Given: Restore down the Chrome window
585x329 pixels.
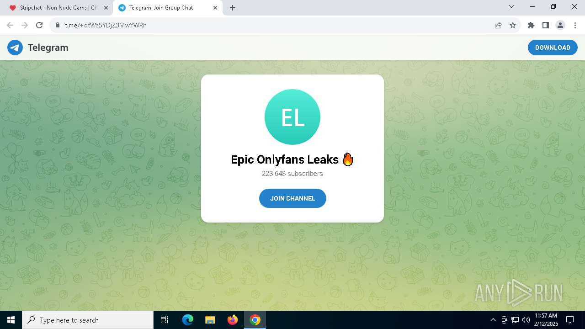Looking at the screenshot, I should tap(553, 7).
